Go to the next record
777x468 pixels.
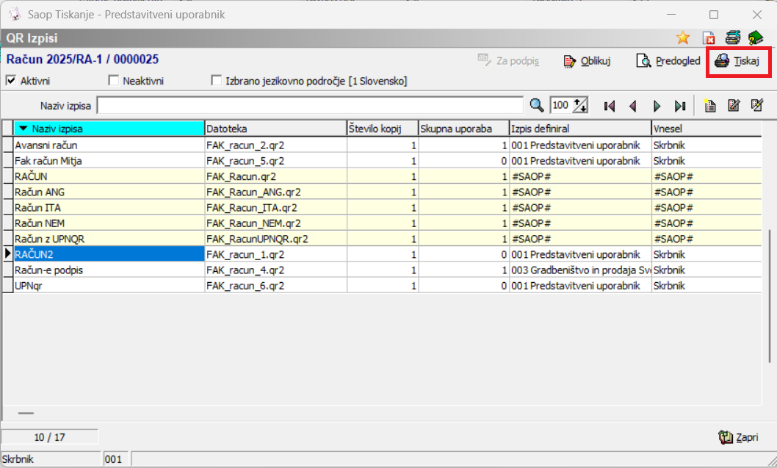(x=657, y=106)
